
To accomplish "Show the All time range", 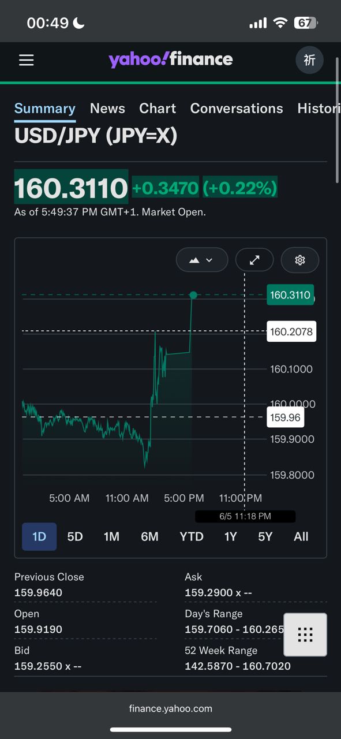I will [x=301, y=536].
